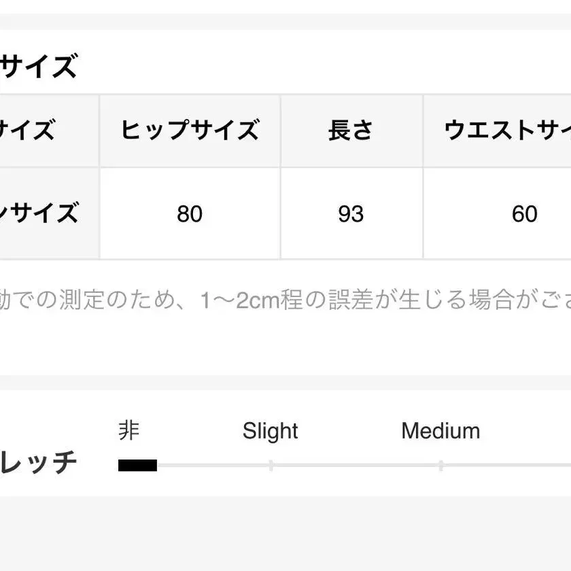Click the サイズ section heading
This screenshot has width=571, height=571.
(x=38, y=65)
